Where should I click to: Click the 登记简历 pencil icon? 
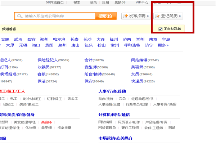[157, 16]
